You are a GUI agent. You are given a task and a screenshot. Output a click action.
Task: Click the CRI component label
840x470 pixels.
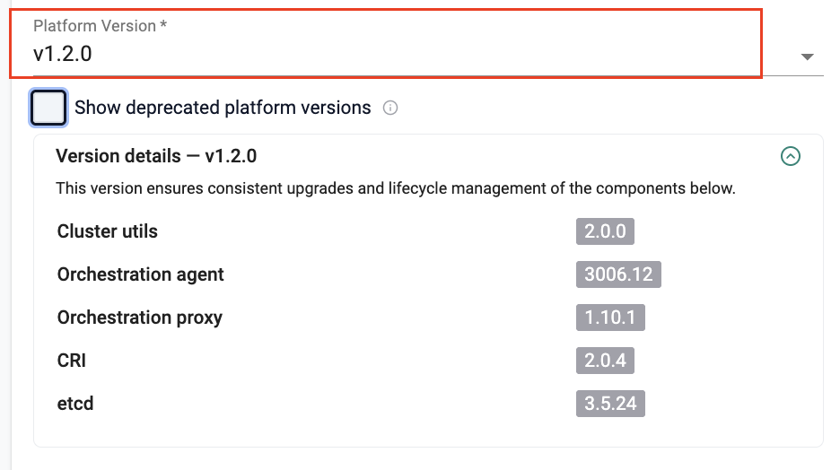(72, 361)
